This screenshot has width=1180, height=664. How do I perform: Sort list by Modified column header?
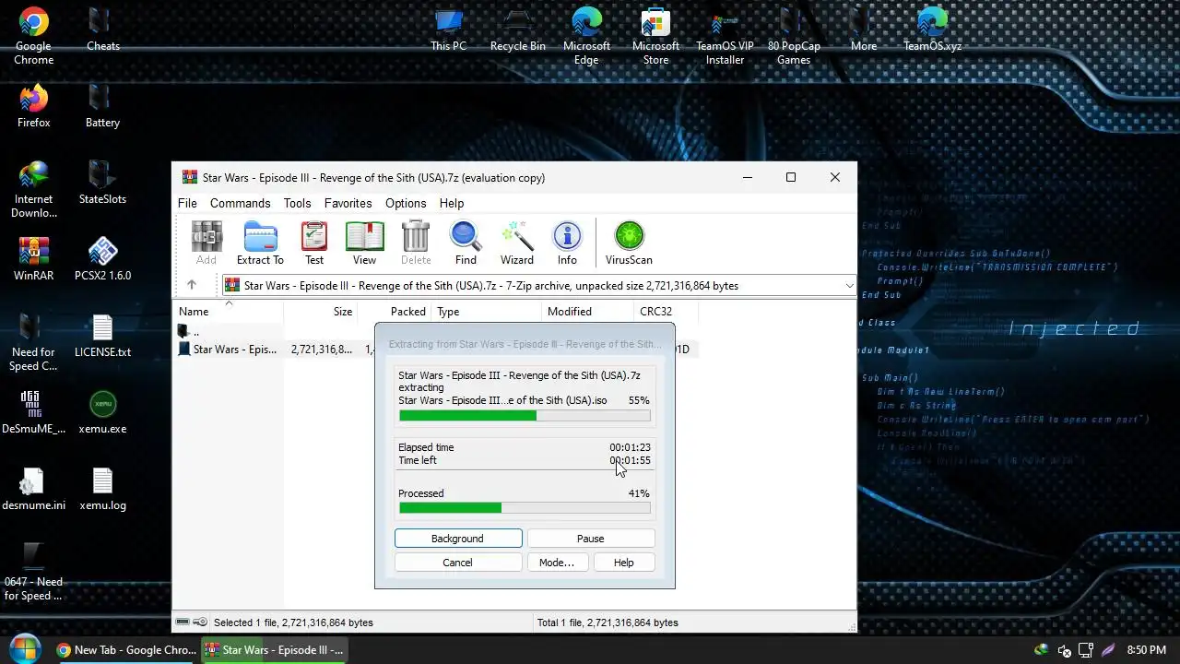coord(587,312)
